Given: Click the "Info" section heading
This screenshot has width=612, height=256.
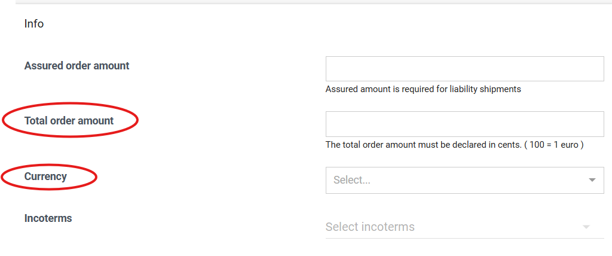Looking at the screenshot, I should point(34,24).
